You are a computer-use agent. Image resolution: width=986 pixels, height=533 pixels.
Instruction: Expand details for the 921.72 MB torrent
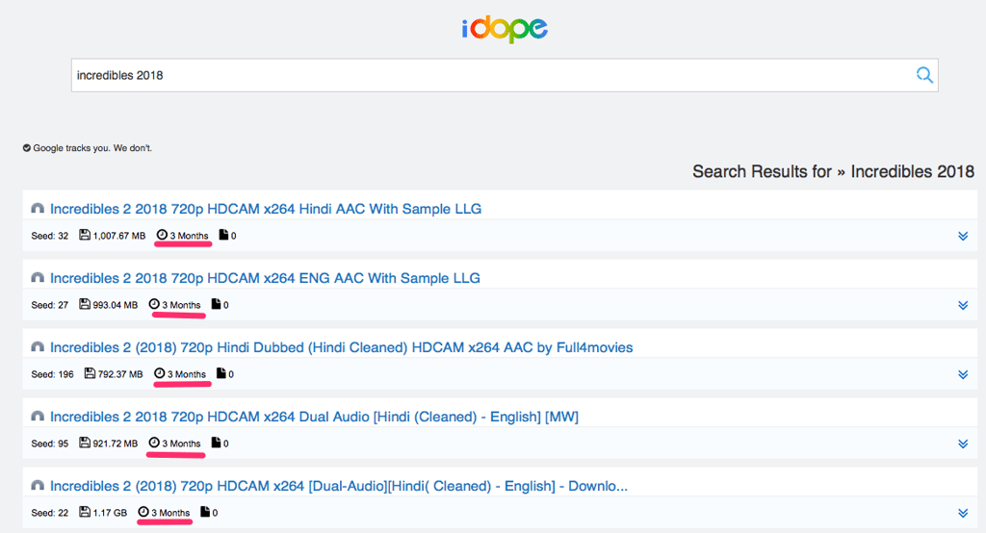(x=963, y=444)
